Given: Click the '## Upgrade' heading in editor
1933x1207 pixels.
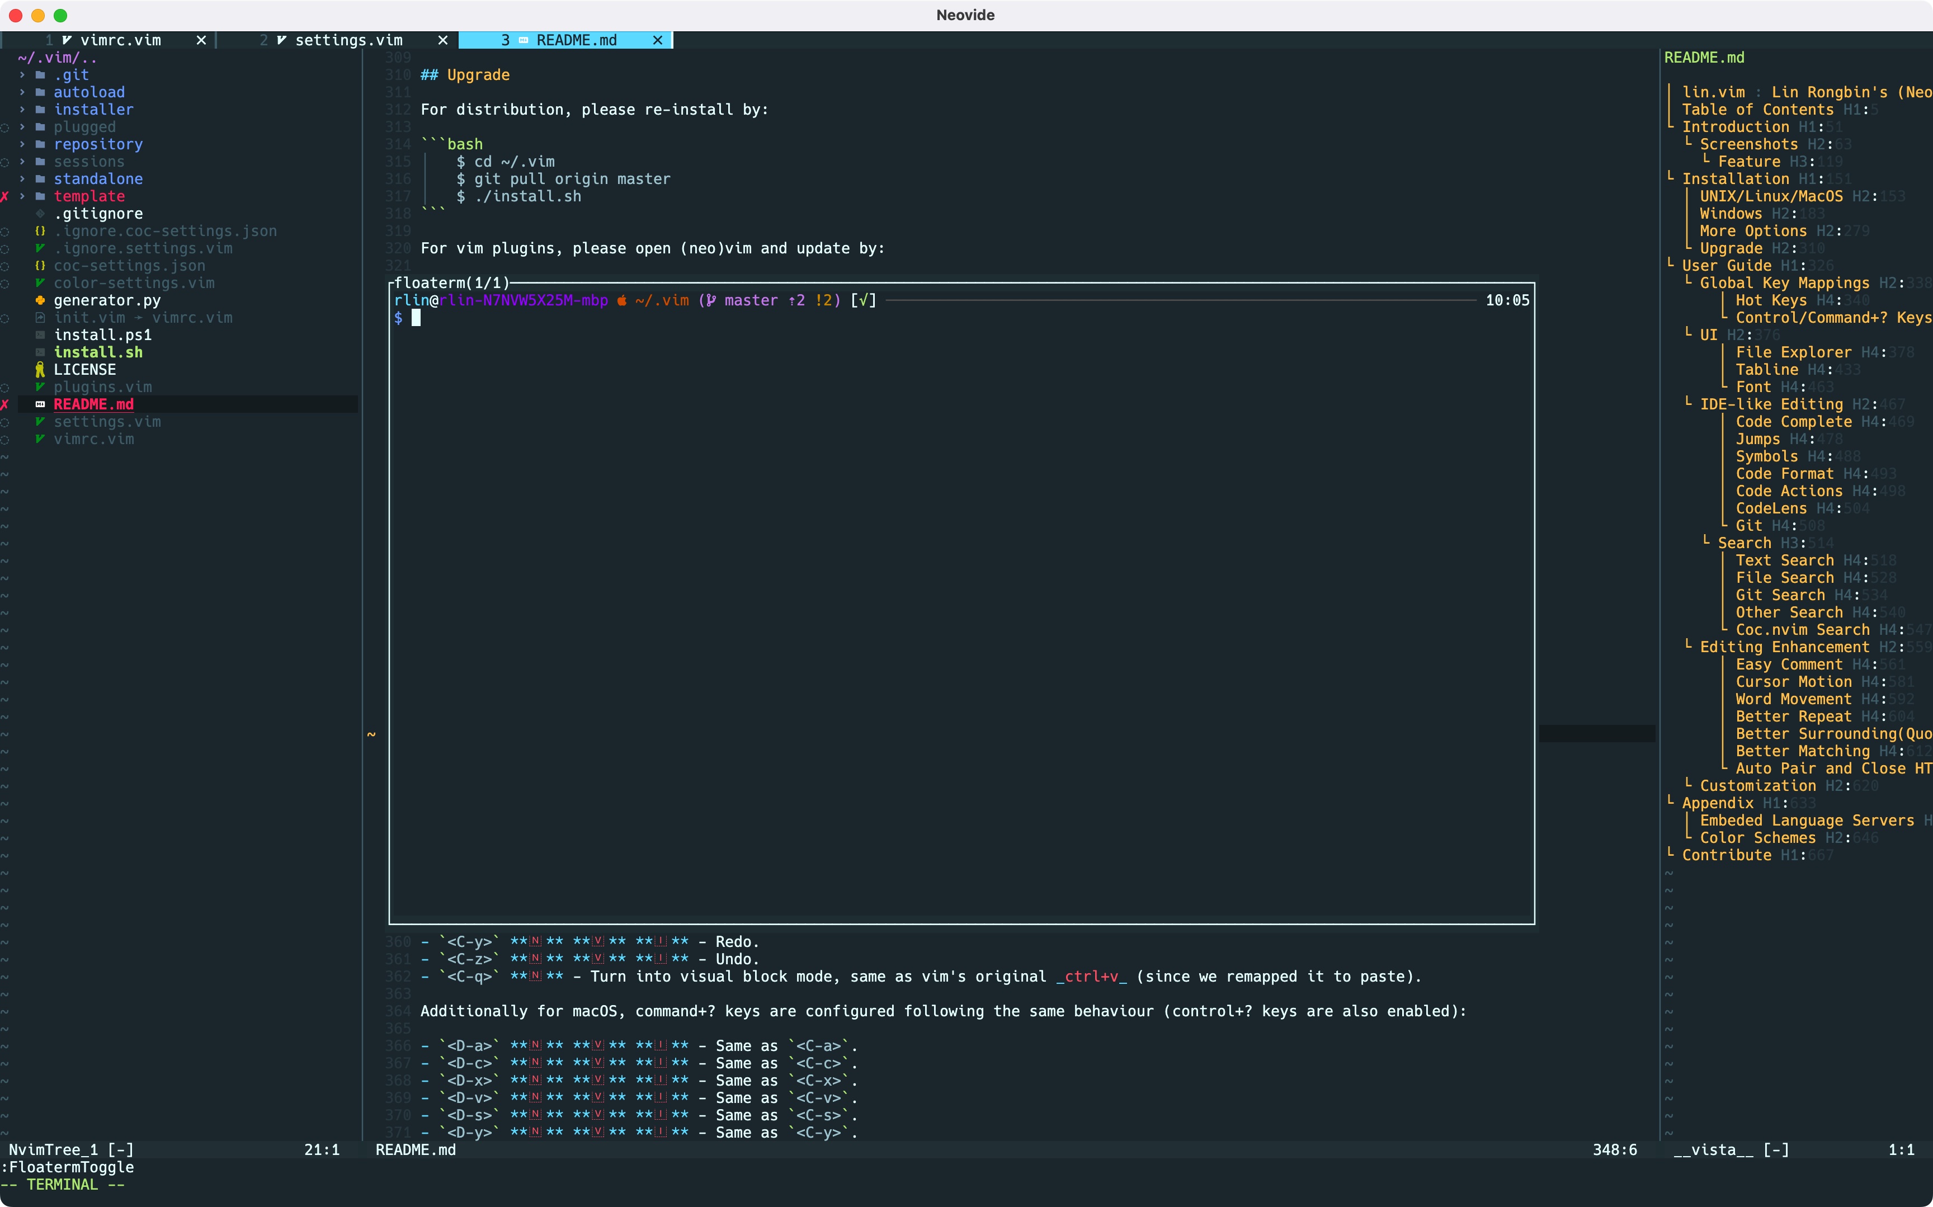Looking at the screenshot, I should (465, 75).
